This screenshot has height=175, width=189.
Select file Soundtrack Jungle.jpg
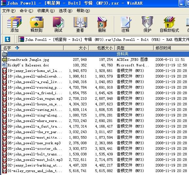pos(28,60)
